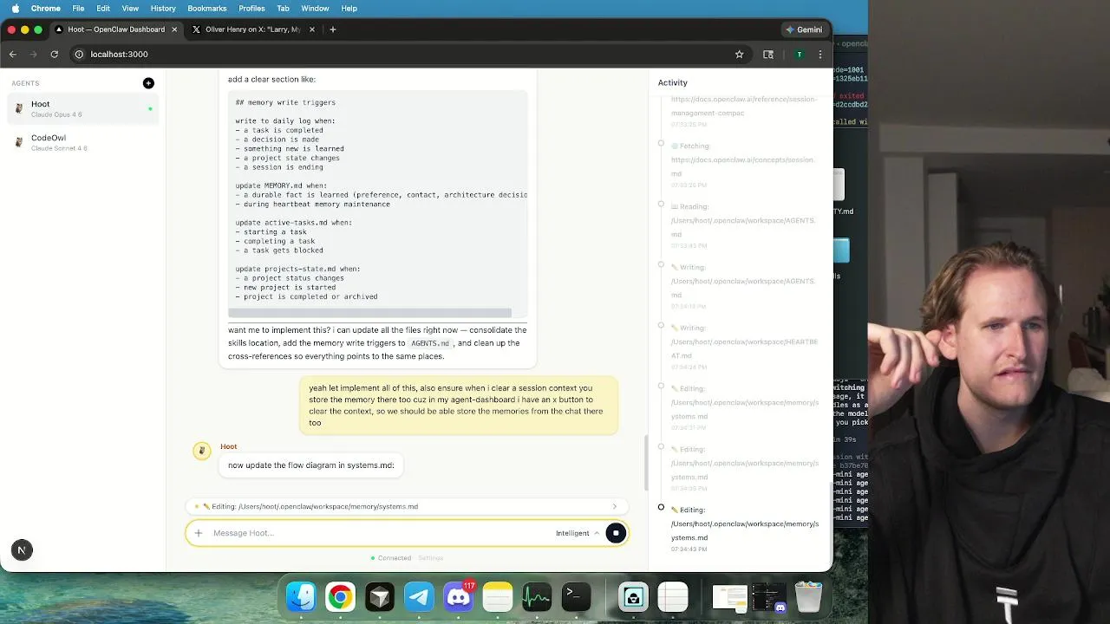Click the Editing systems.md entry at 07:34:43 PM
The image size is (1110, 624).
click(744, 530)
